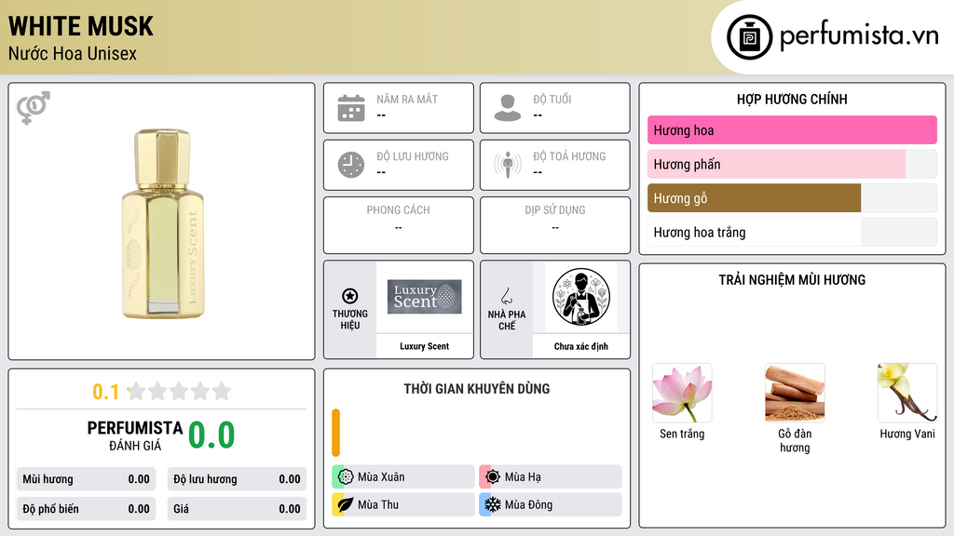
Task: Click the nose icon above Nhà pha chế
Action: tap(506, 296)
